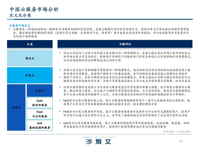
Task: Click the paragraph starting 公有云通常指的是
Action: 127,91
